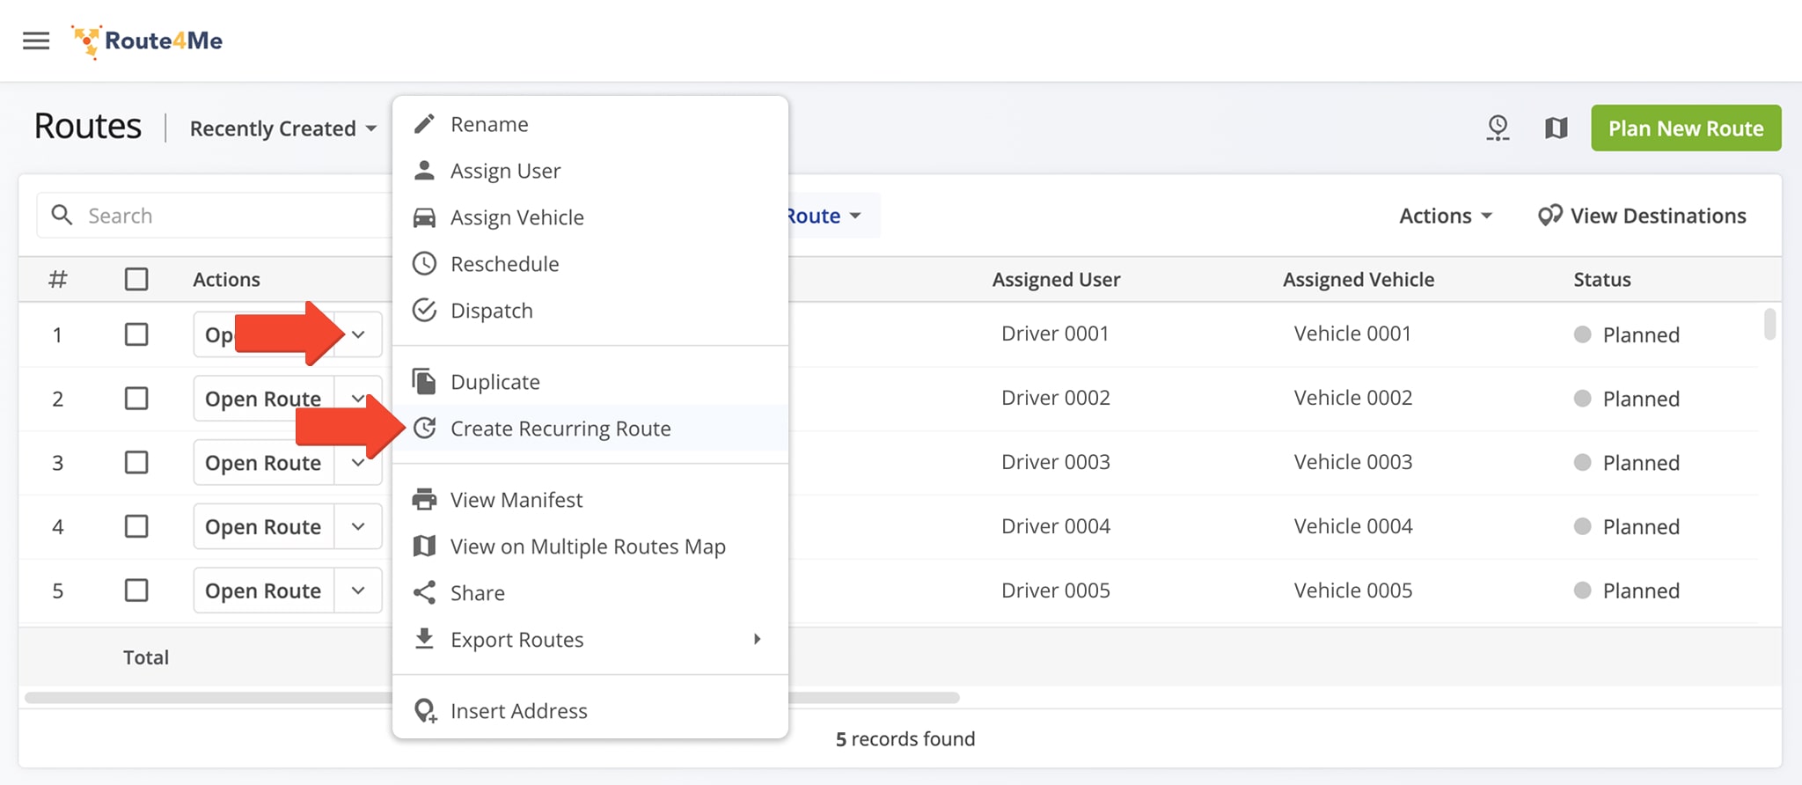Click the pencil icon beside Rename
Viewport: 1802px width, 785px height.
coord(424,124)
